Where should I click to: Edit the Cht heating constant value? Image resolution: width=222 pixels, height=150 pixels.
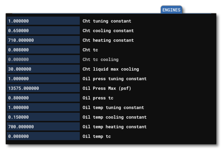click(43, 40)
